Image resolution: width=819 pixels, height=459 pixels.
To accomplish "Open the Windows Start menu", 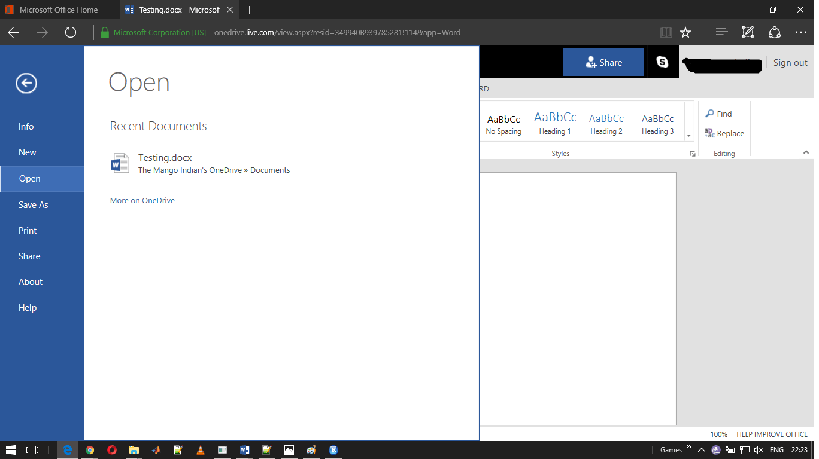I will [x=10, y=450].
